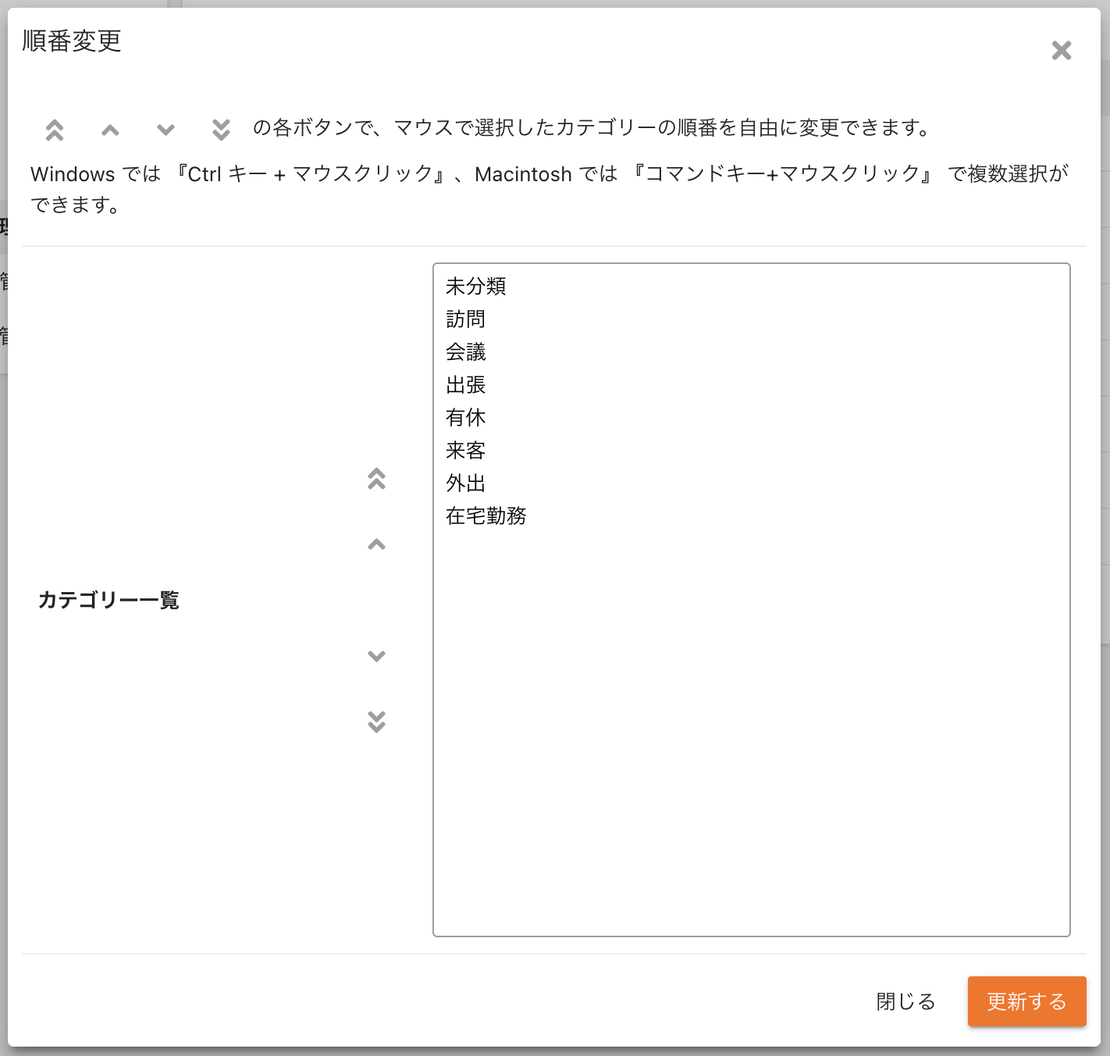This screenshot has height=1056, width=1110.
Task: Click single up chevron beside category list
Action: point(376,544)
